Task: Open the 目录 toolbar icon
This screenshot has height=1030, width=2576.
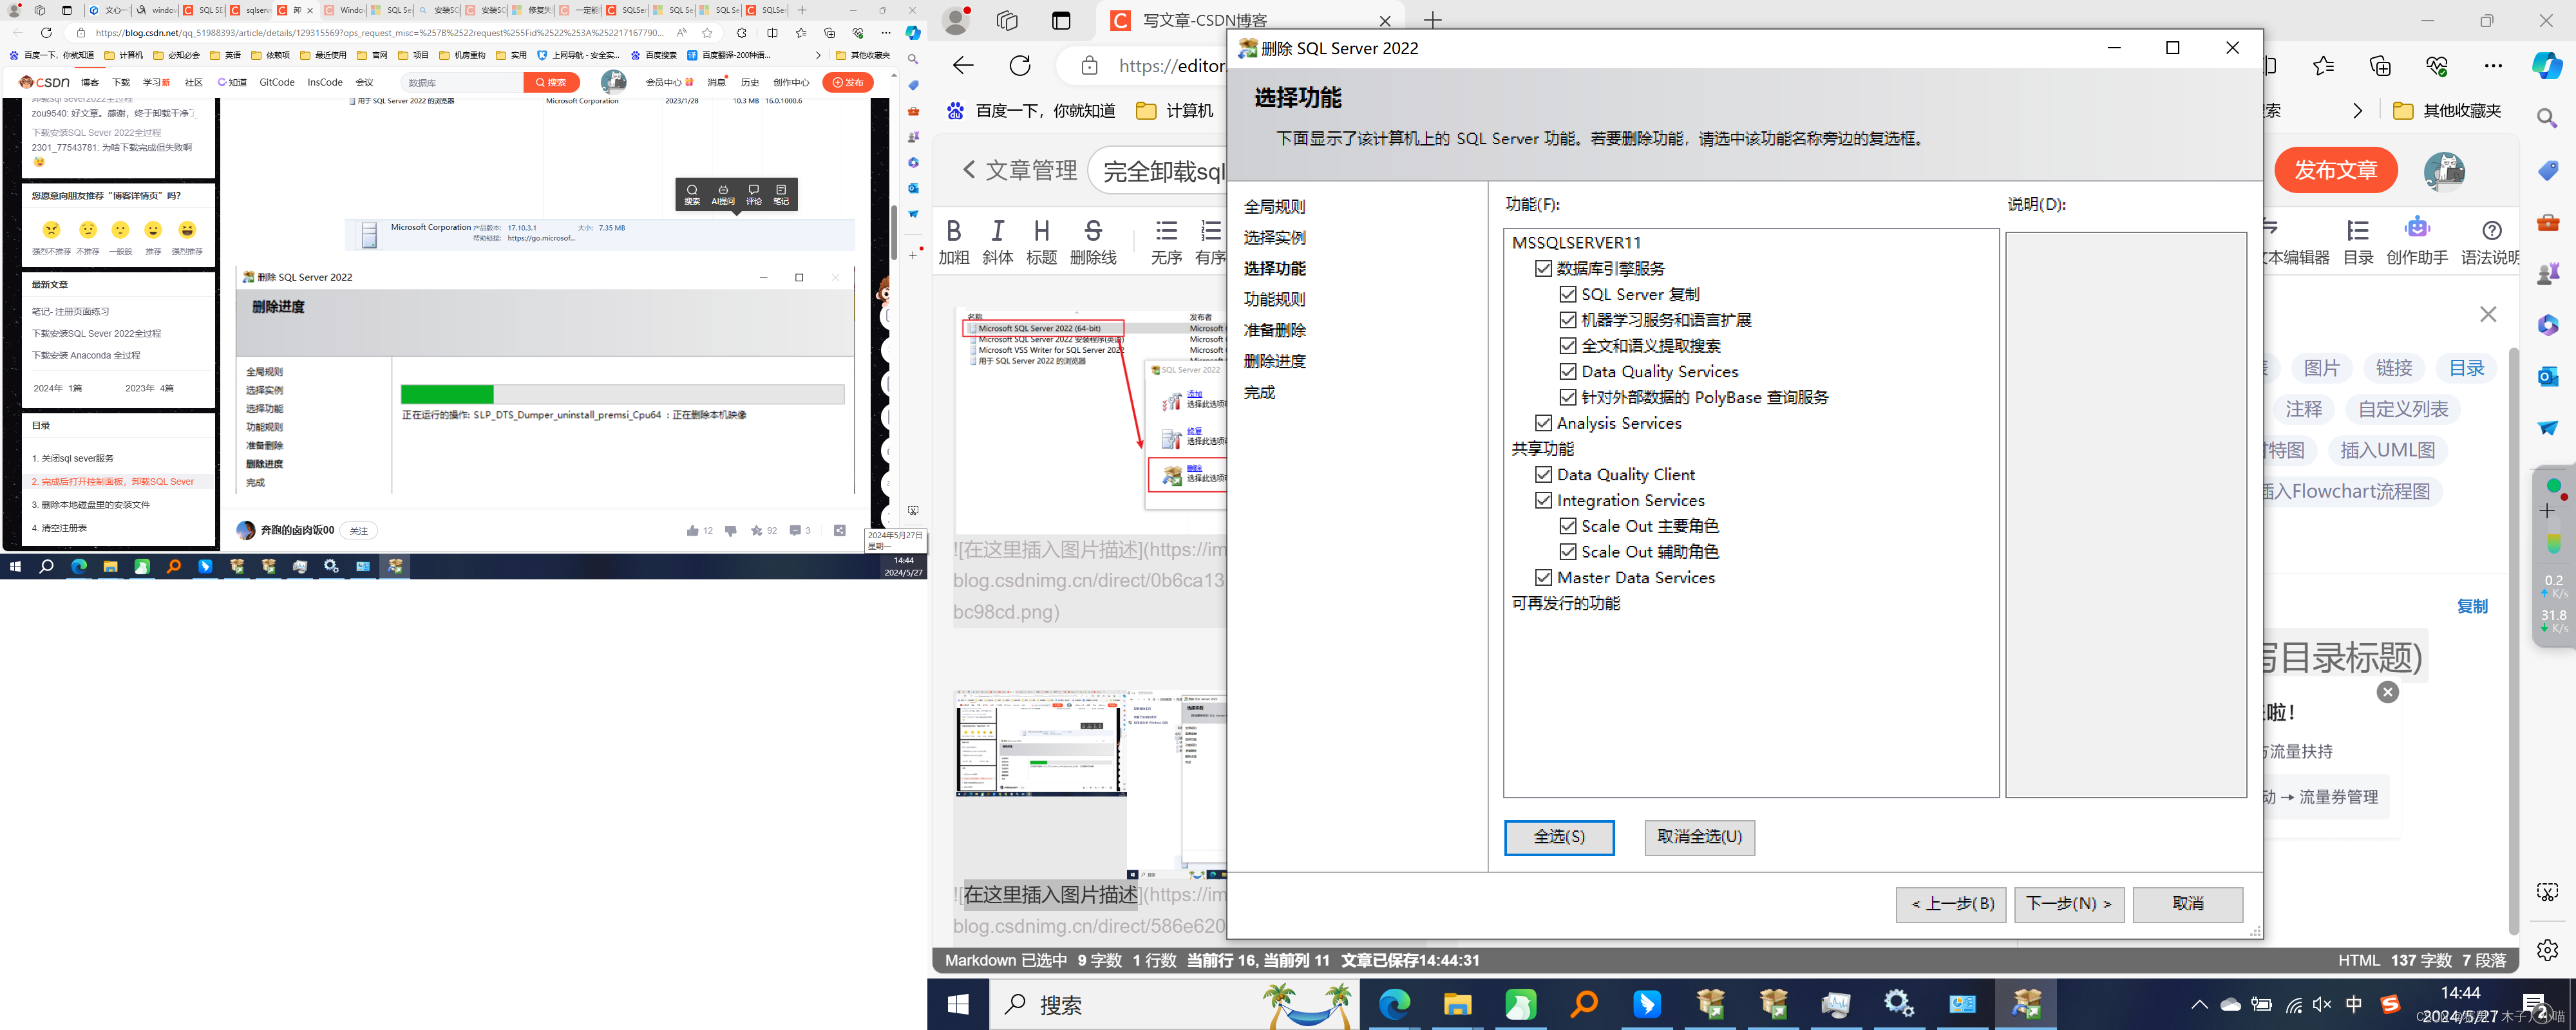Action: pos(2358,231)
